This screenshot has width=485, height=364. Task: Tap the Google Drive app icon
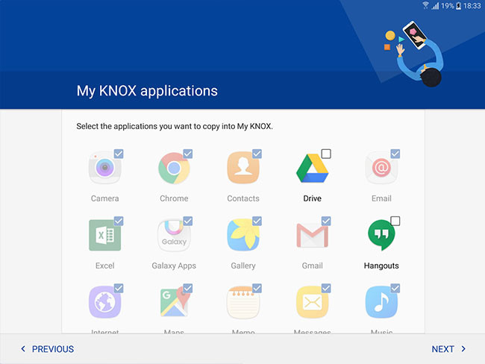click(x=312, y=168)
